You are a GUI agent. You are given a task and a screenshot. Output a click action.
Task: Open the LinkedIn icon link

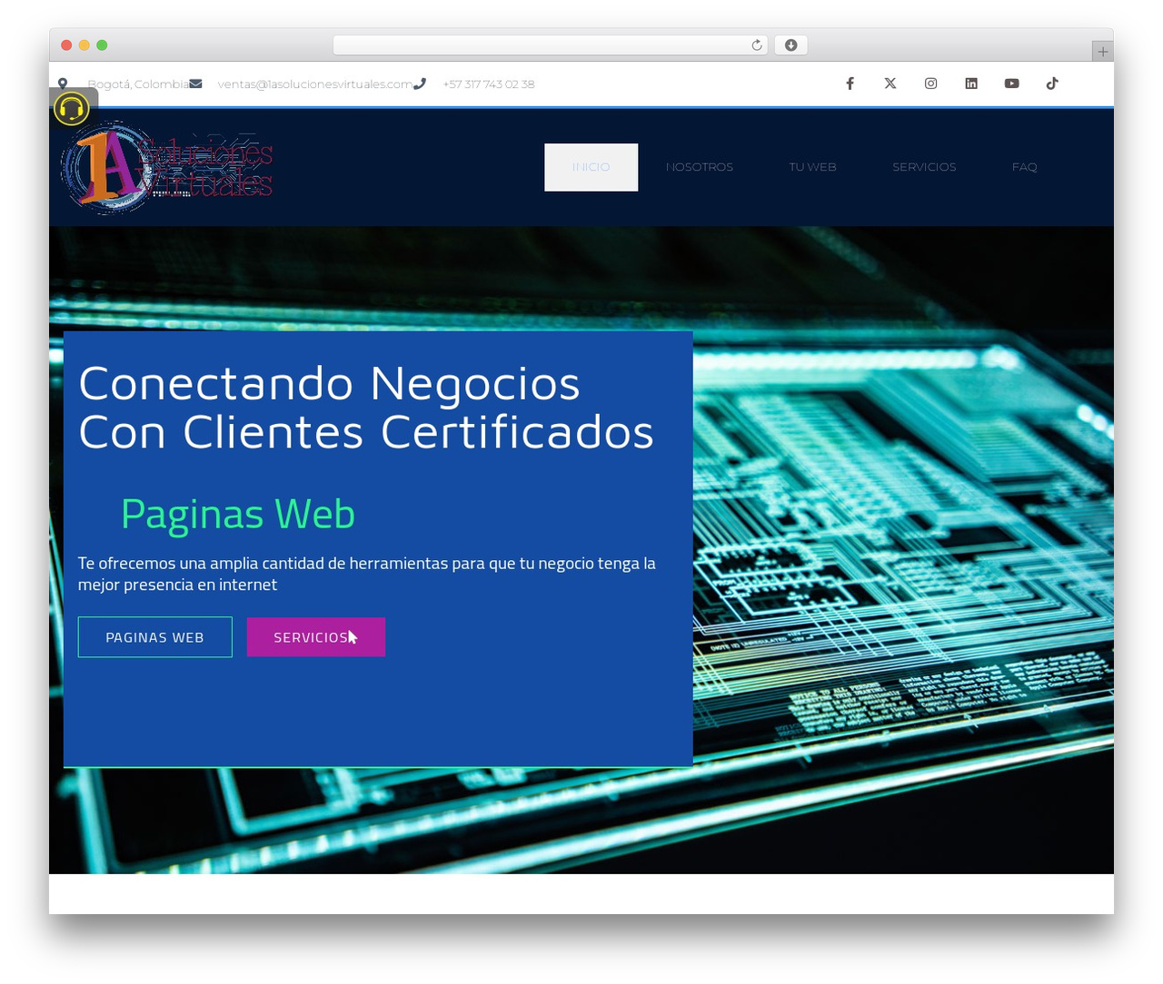(x=971, y=84)
